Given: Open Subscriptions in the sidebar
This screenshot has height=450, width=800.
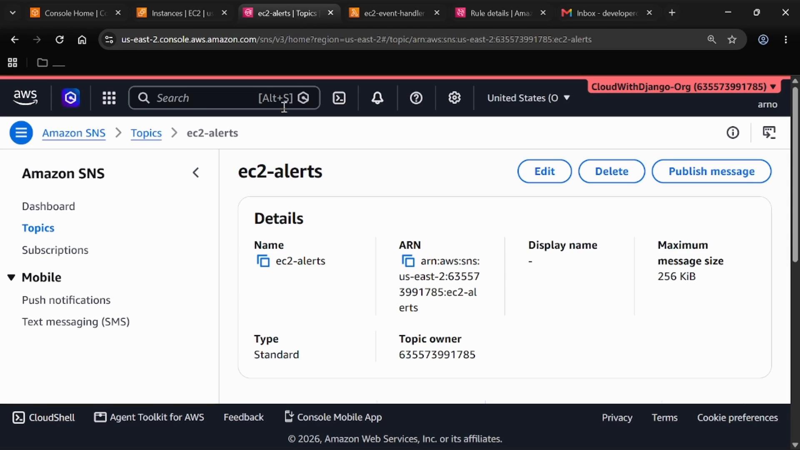Looking at the screenshot, I should pos(55,250).
